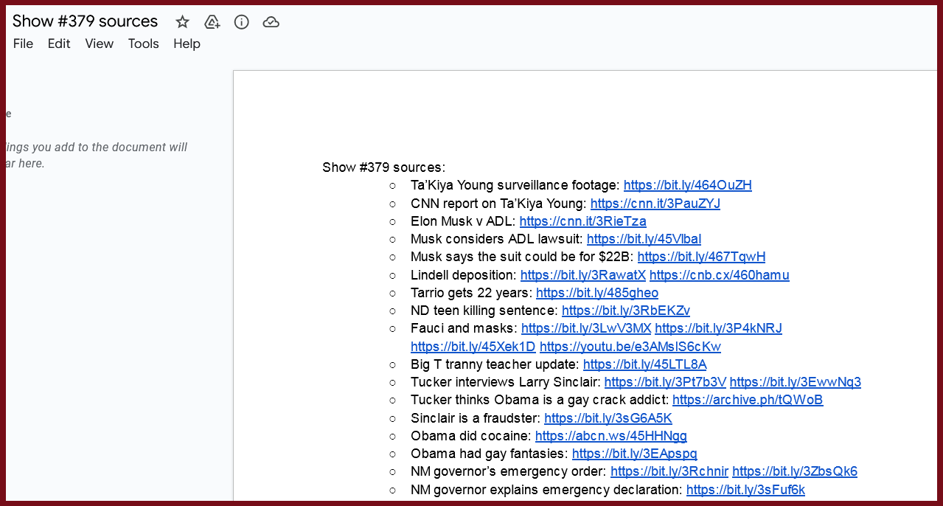Open the bit.ly/3EwwNq3 link
Viewport: 943px width, 506px height.
click(796, 382)
